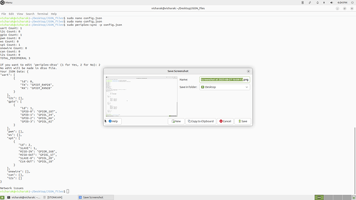Open the clipboard tray icon
The width and height of the screenshot is (356, 200).
[x=302, y=3]
